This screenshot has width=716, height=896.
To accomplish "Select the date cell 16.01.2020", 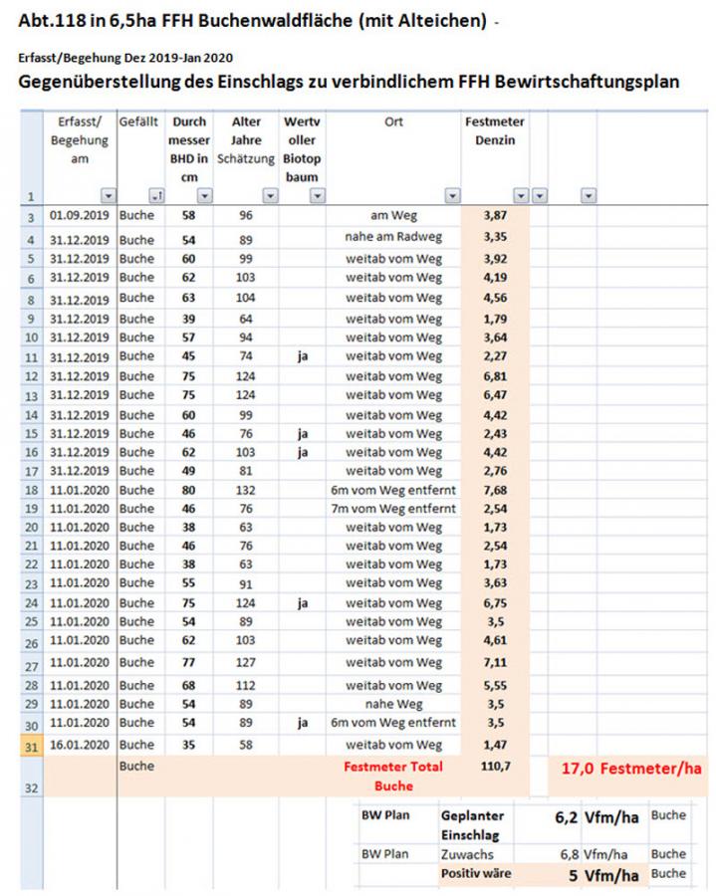I will click(80, 744).
